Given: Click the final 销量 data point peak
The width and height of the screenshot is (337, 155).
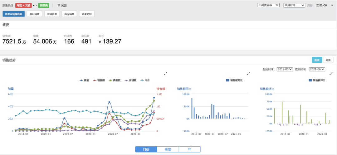Looking at the screenshot, I should 154,98.
